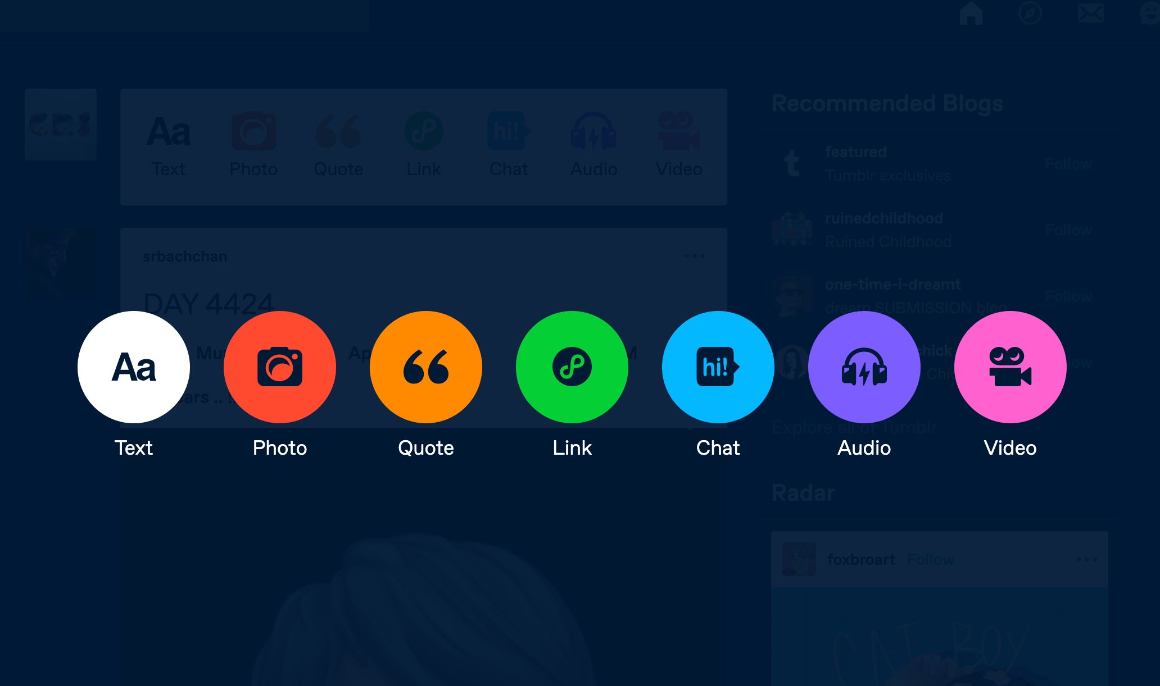The image size is (1160, 686).
Task: Click the bright 'Photo' label under red circle
Action: click(x=280, y=448)
